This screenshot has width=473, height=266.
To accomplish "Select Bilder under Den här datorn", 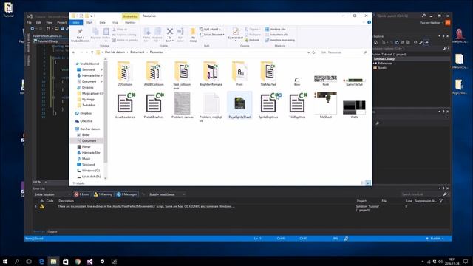I will [x=86, y=134].
